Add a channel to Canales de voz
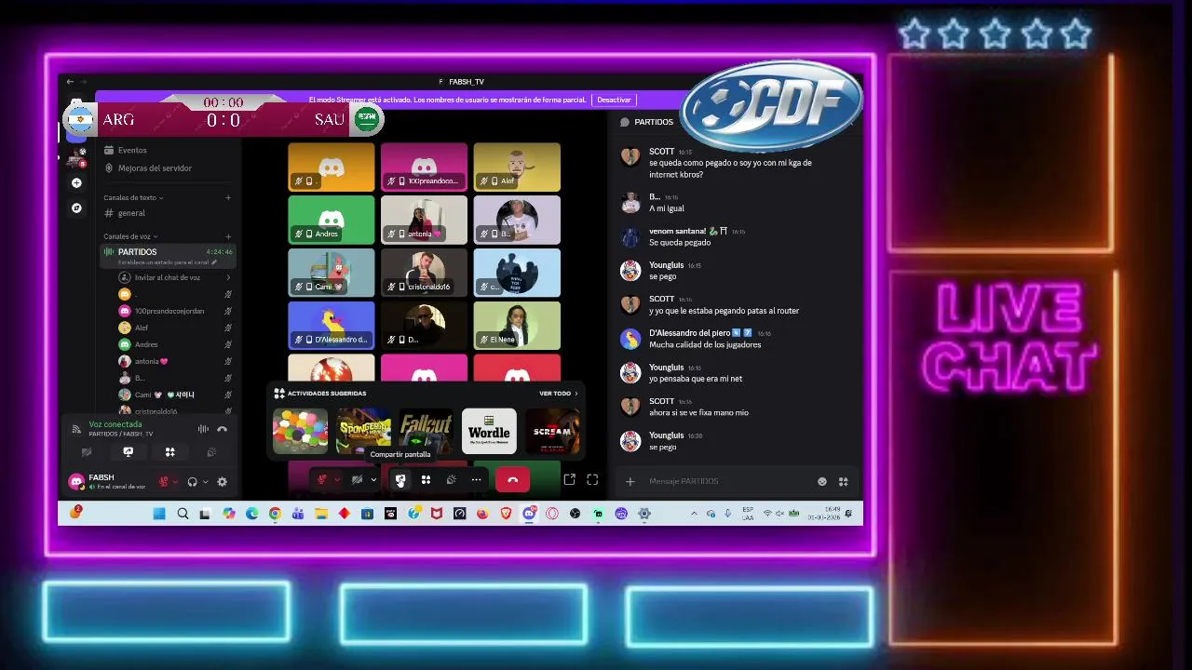The width and height of the screenshot is (1192, 670). point(228,236)
